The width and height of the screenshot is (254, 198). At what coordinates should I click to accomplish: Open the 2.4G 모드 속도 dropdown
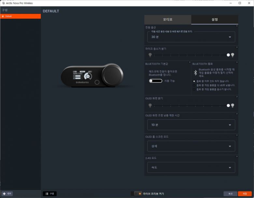[191, 168]
